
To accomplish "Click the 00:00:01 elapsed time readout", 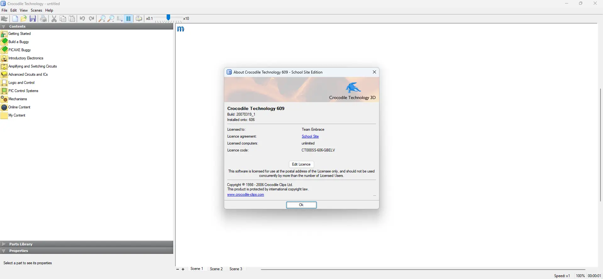I will (x=594, y=276).
